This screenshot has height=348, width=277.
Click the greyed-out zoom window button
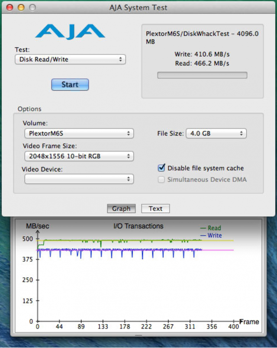(x=32, y=7)
